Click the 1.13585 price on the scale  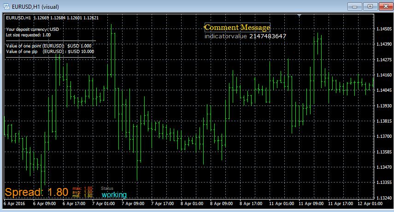[384, 152]
